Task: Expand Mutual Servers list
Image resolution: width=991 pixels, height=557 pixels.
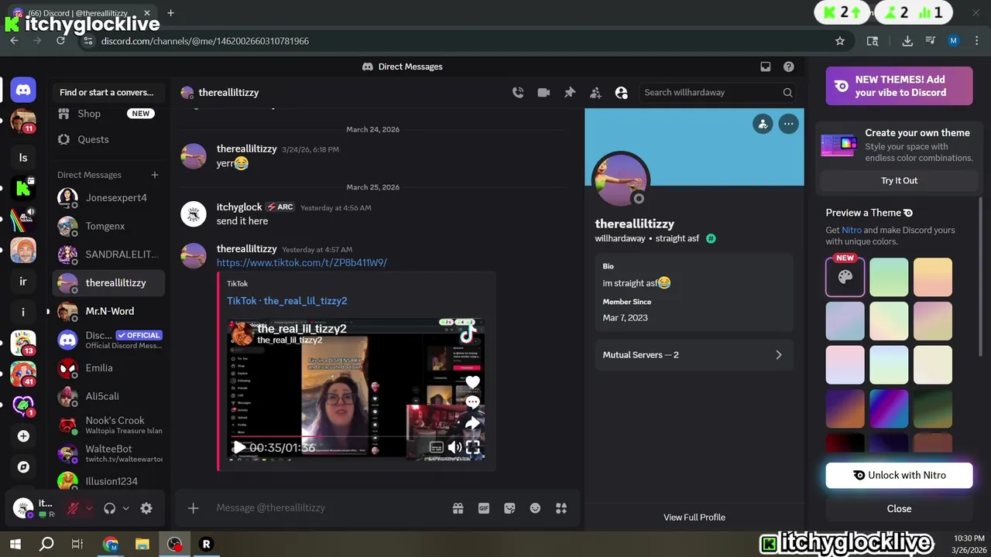Action: coord(694,355)
